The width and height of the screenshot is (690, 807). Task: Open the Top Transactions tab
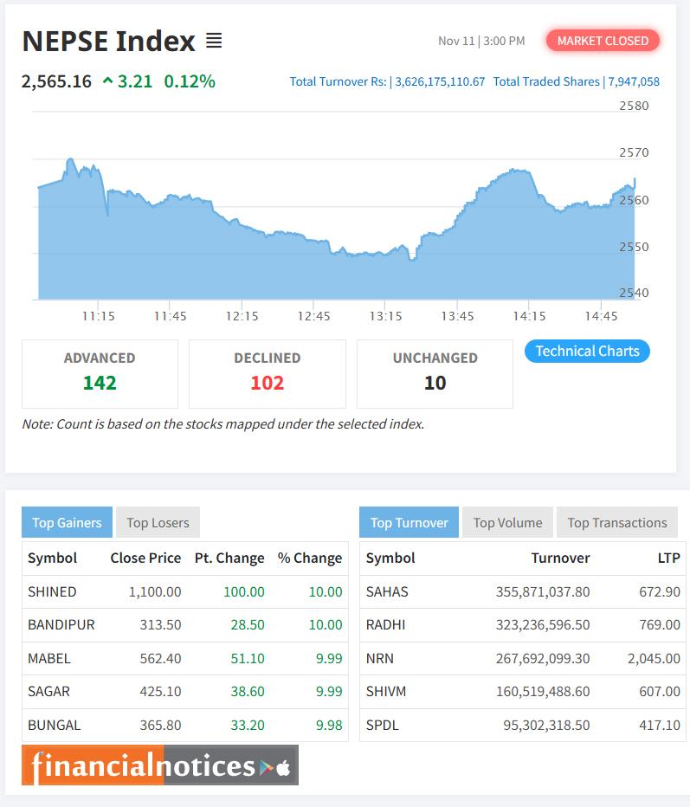[616, 522]
